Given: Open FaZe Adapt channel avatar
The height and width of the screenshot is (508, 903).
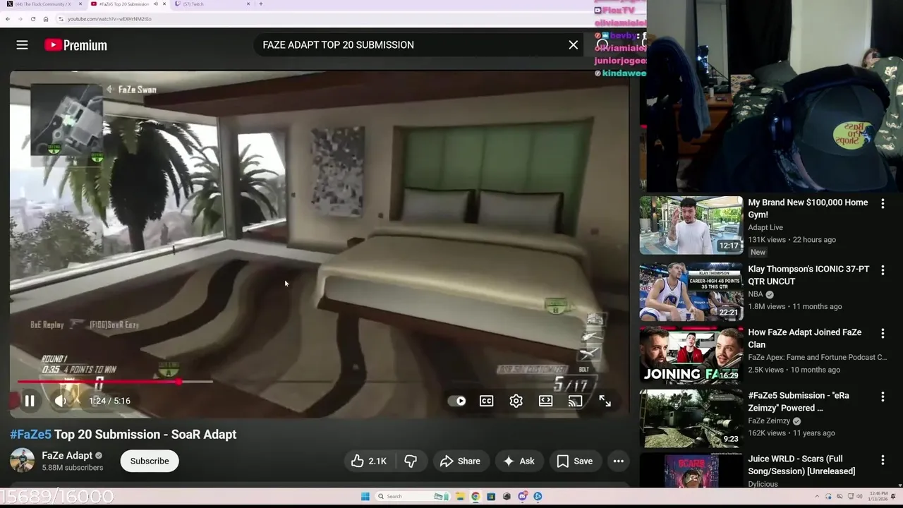Looking at the screenshot, I should (22, 461).
